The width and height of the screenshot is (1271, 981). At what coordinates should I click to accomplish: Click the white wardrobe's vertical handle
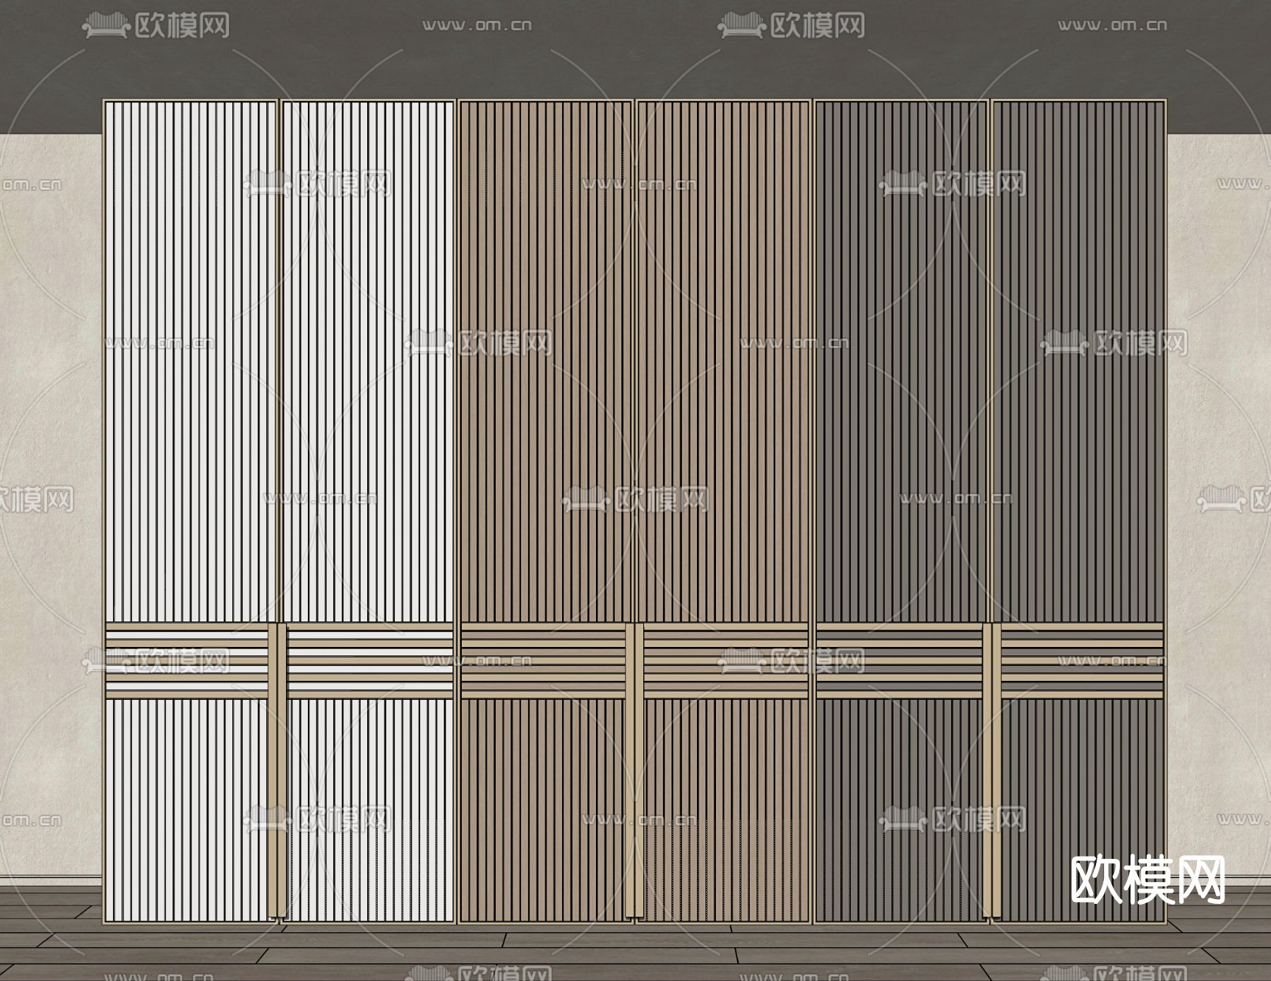(278, 770)
